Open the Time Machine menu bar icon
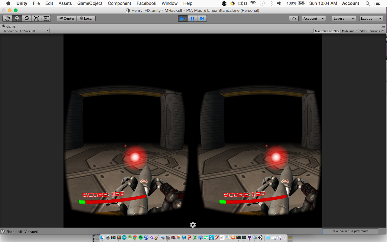 click(x=262, y=3)
